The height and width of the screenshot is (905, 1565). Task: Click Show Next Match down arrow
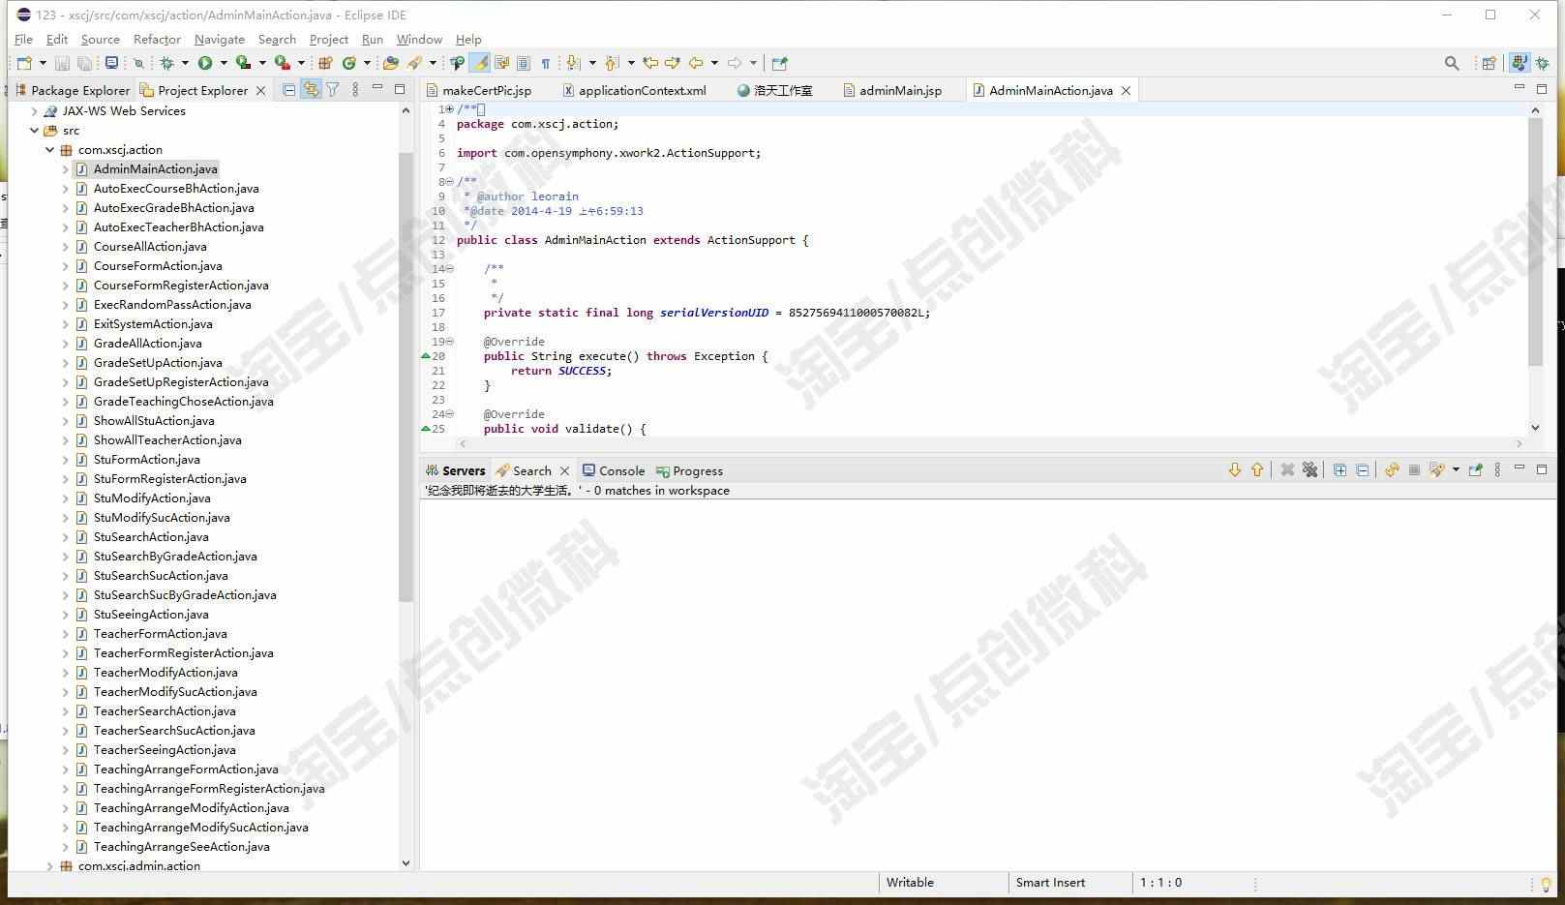[x=1234, y=470]
